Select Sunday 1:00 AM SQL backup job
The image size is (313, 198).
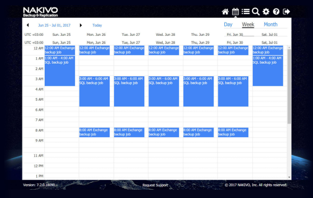[60, 71]
